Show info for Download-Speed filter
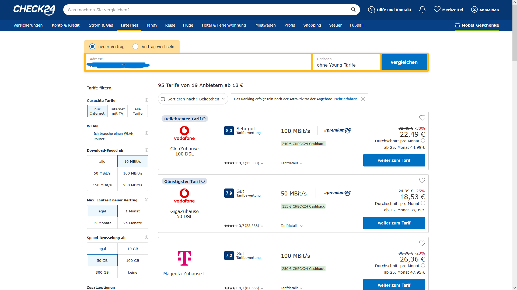Image resolution: width=517 pixels, height=290 pixels. [x=146, y=150]
